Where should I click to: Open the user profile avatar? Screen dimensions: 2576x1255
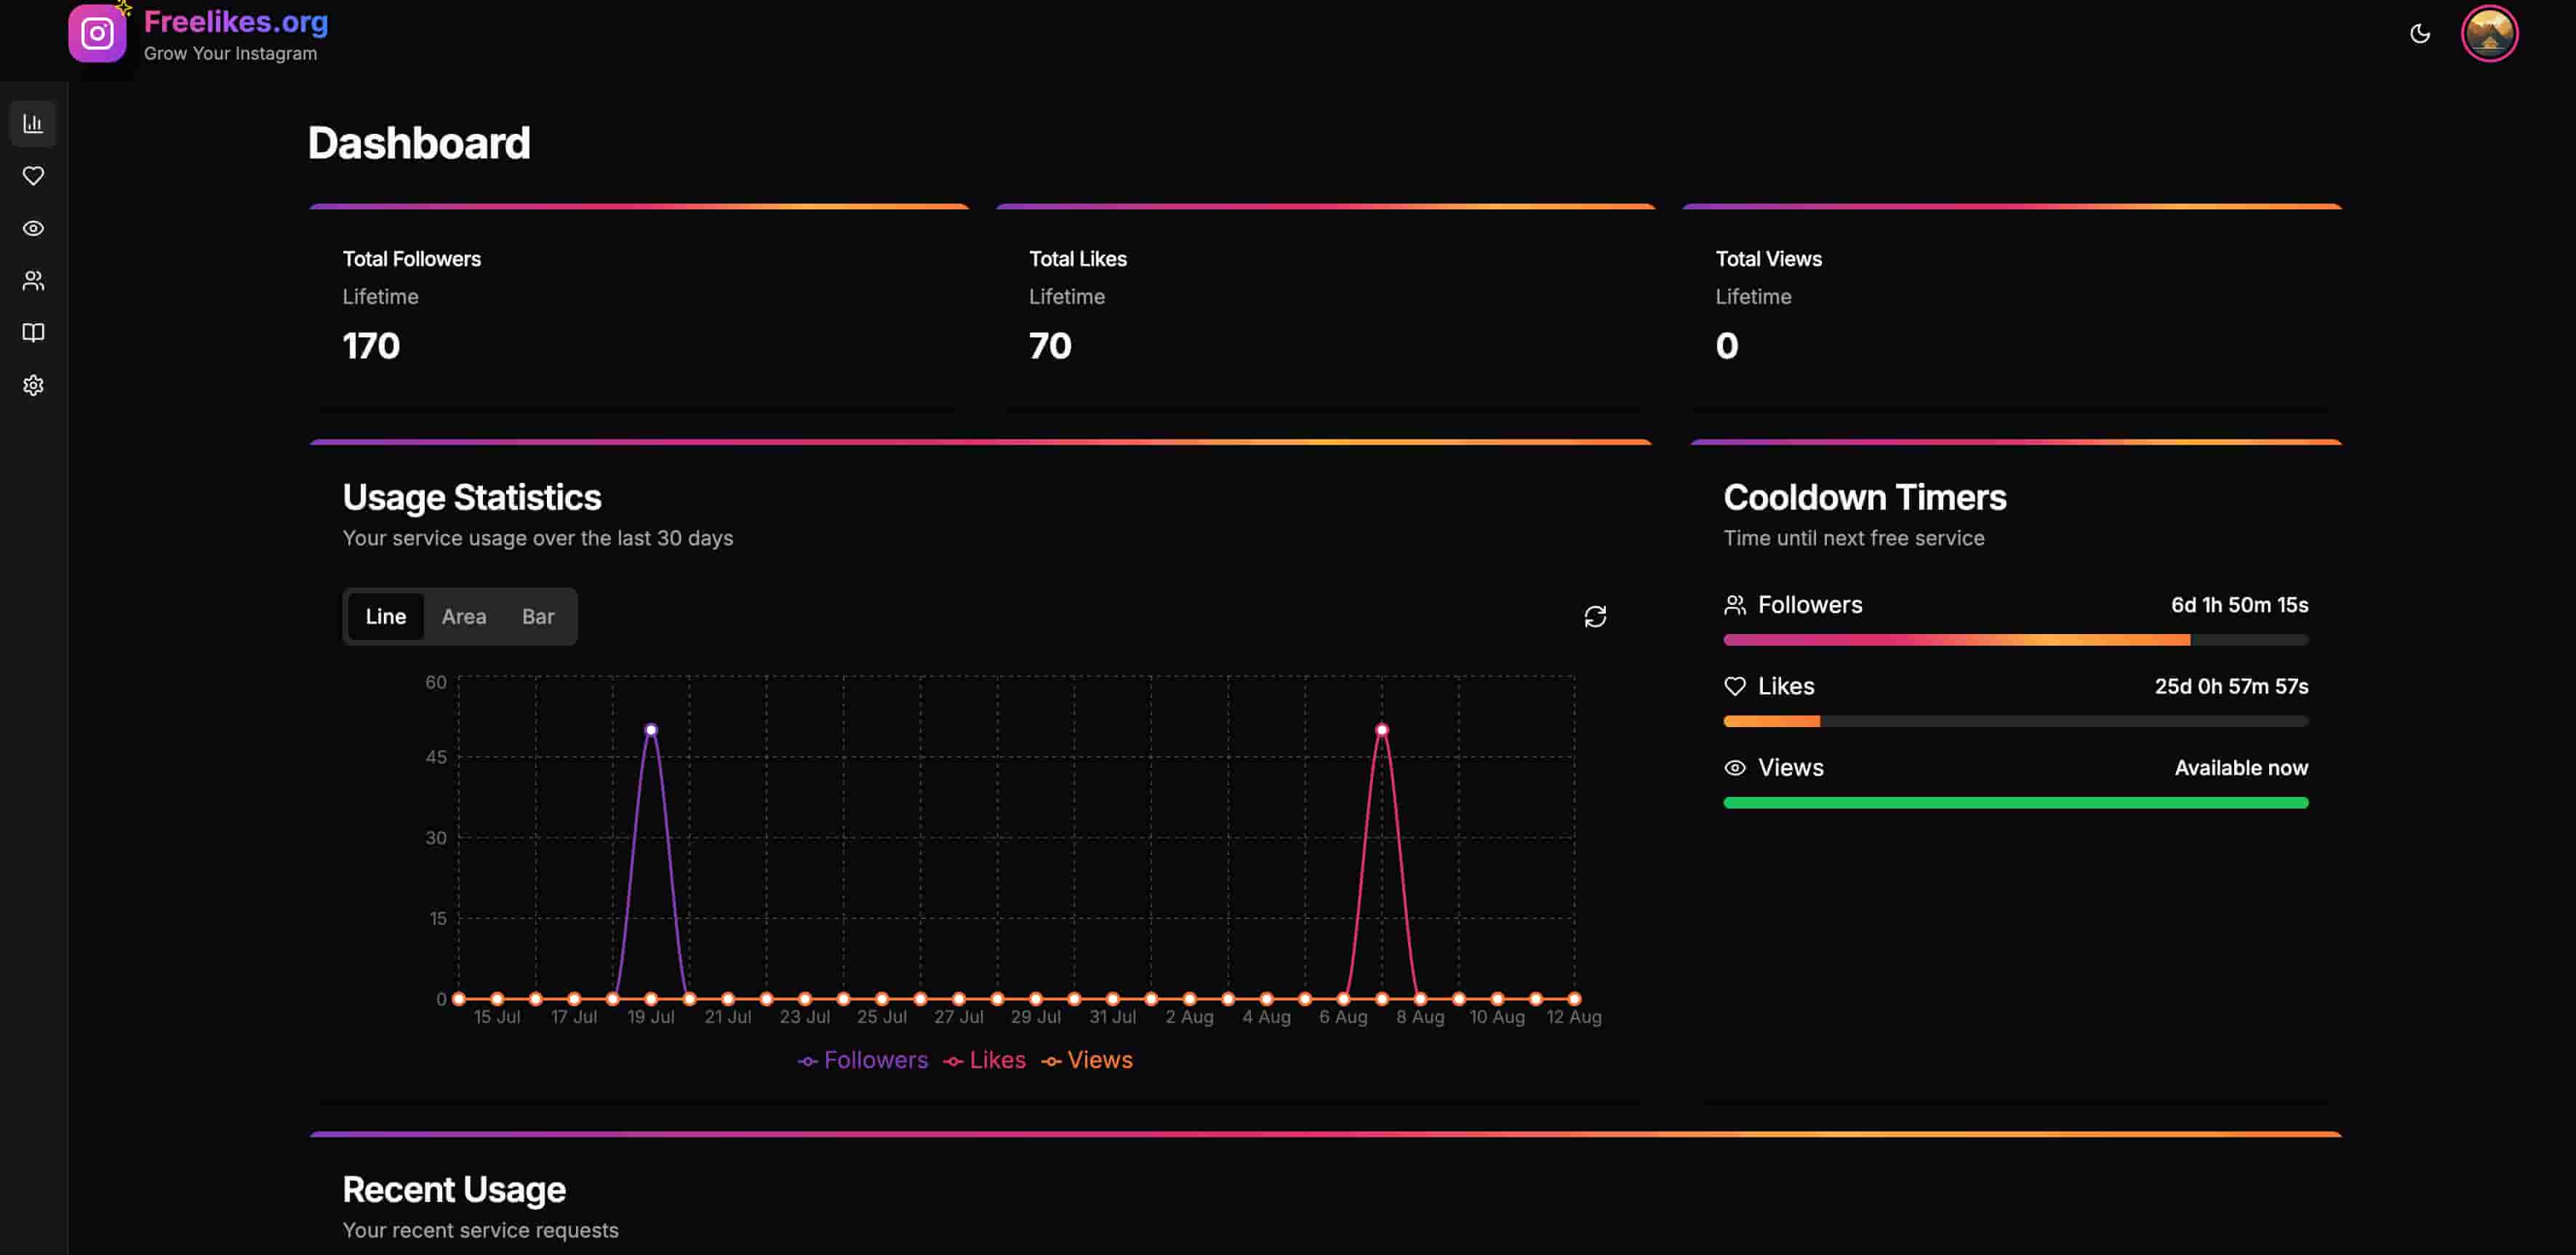tap(2489, 33)
